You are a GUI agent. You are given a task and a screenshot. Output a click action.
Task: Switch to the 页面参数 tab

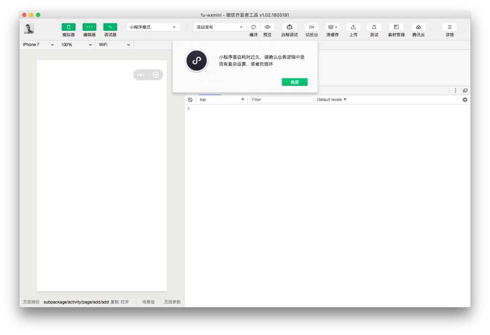pyautogui.click(x=172, y=301)
